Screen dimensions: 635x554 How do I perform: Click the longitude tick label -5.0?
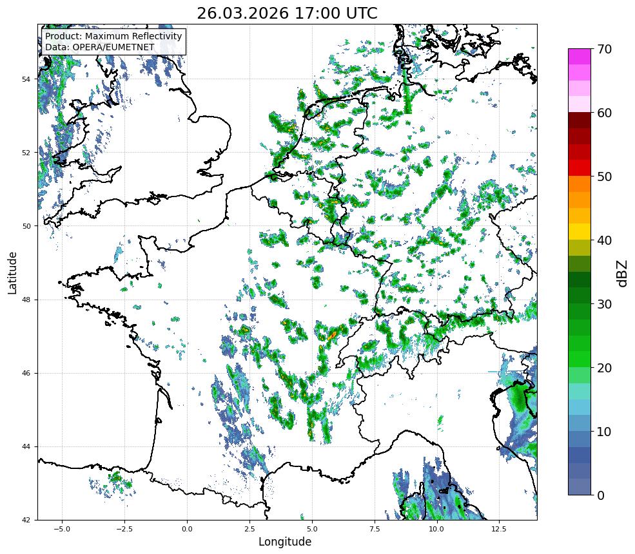62,529
